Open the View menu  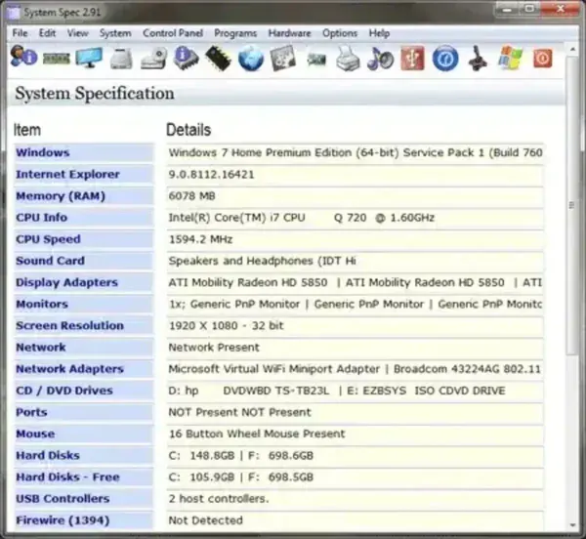[x=77, y=33]
